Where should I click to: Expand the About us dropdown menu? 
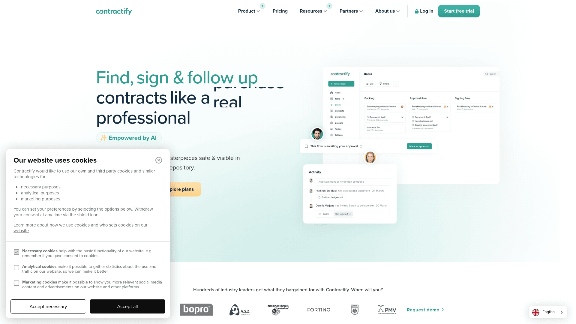coord(387,11)
